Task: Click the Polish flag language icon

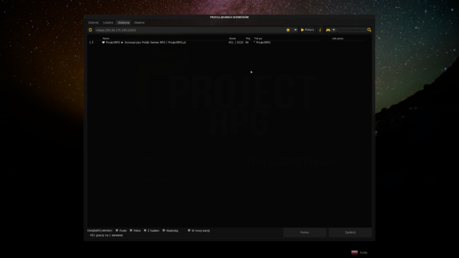Action: pos(354,252)
